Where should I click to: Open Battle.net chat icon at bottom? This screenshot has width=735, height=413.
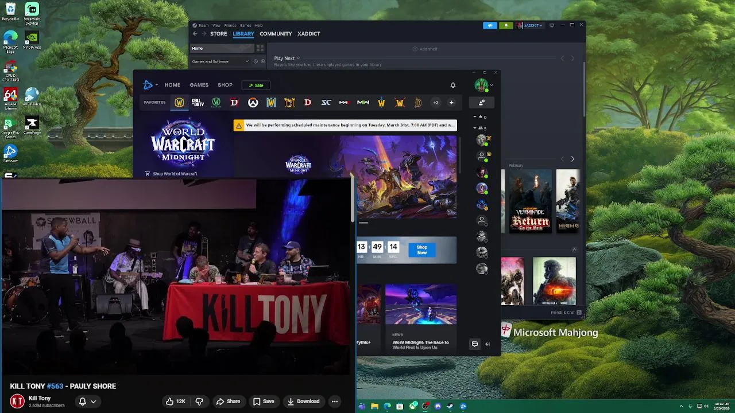click(475, 344)
